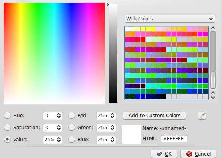Click the Blue value field
222x158 pixels.
click(106, 140)
